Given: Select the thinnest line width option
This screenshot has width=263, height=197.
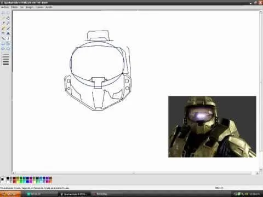Looking at the screenshot, I should (x=5, y=55).
